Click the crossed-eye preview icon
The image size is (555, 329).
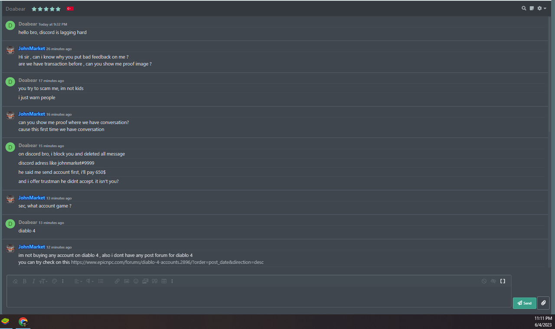[493, 281]
